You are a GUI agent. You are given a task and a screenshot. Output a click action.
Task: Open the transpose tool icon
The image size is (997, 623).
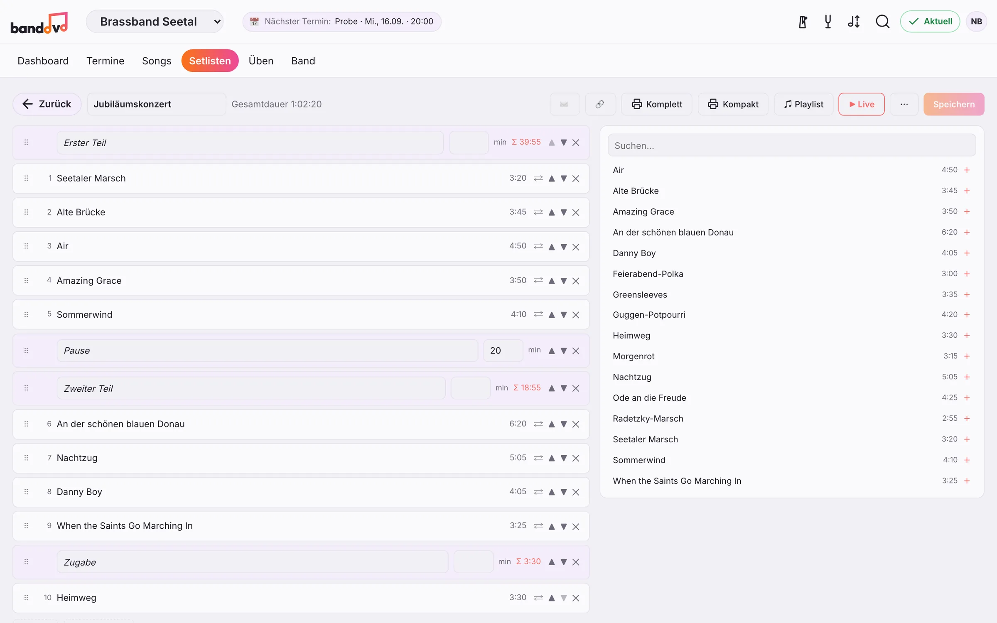click(x=854, y=22)
